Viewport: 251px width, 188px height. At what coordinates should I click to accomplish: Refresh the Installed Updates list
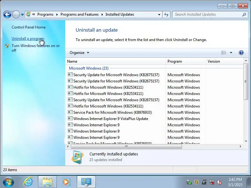click(x=166, y=14)
